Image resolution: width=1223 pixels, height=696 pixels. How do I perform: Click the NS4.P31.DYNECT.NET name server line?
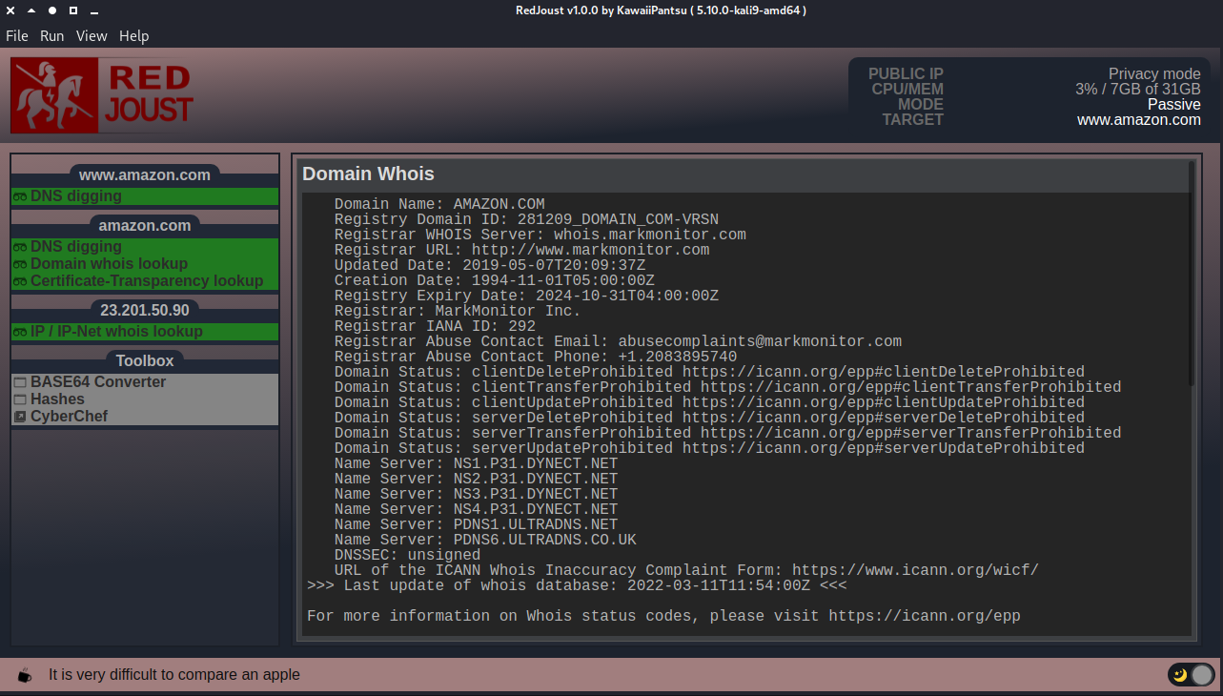tap(476, 509)
